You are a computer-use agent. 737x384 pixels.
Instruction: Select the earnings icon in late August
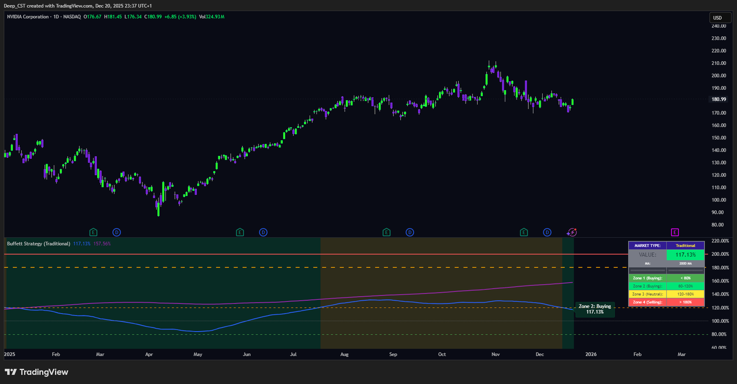click(x=386, y=232)
